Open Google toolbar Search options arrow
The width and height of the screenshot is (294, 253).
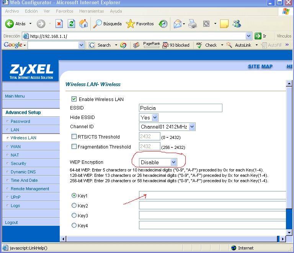click(x=116, y=45)
